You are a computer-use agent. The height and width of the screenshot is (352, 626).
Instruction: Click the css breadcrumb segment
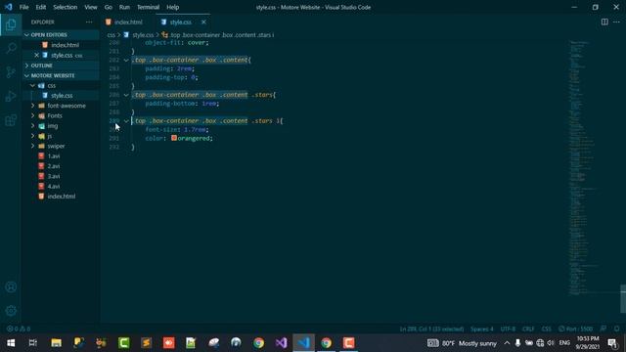(111, 35)
